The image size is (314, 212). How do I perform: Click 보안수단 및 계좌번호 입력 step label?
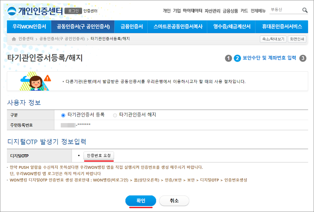[269, 58]
